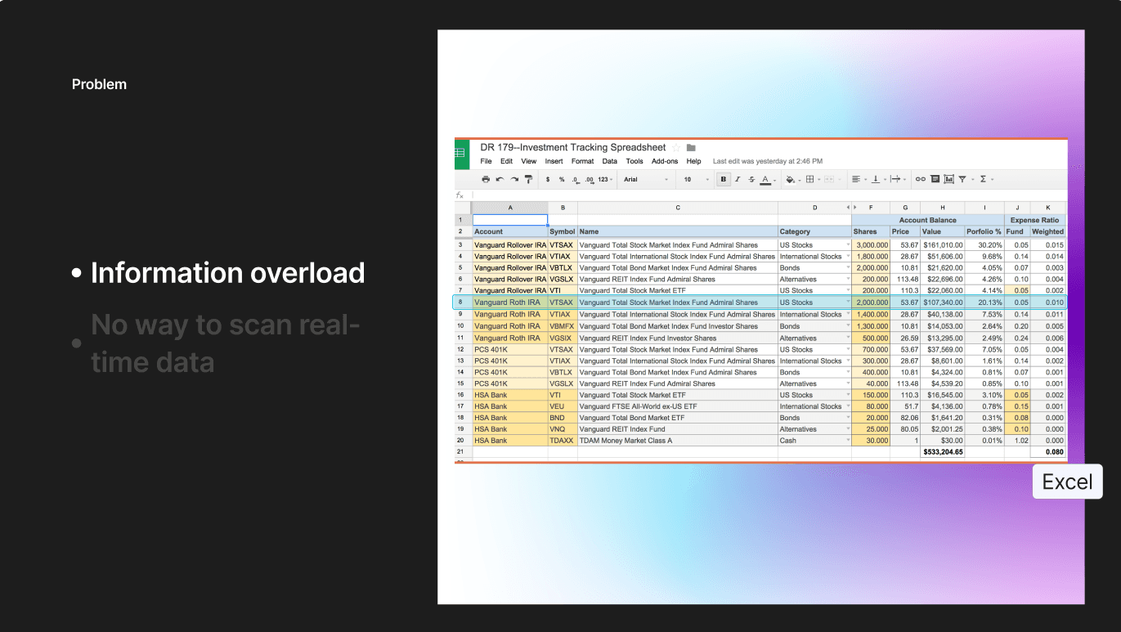Click total value '$533,204.65'
This screenshot has height=632, width=1121.
pyautogui.click(x=942, y=451)
